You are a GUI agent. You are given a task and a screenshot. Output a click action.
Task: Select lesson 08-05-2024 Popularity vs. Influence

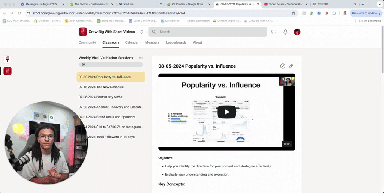point(111,77)
